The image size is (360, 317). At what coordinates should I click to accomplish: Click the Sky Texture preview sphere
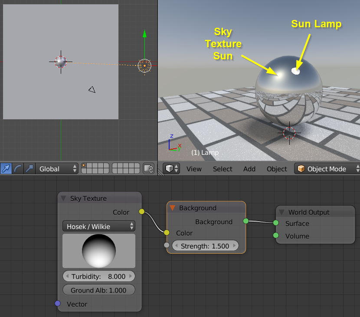[98, 250]
